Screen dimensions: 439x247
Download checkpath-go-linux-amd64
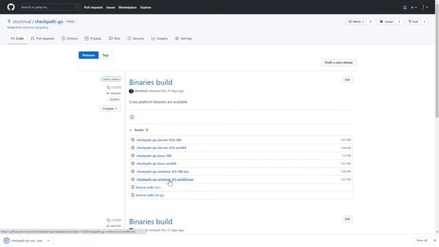[156, 163]
